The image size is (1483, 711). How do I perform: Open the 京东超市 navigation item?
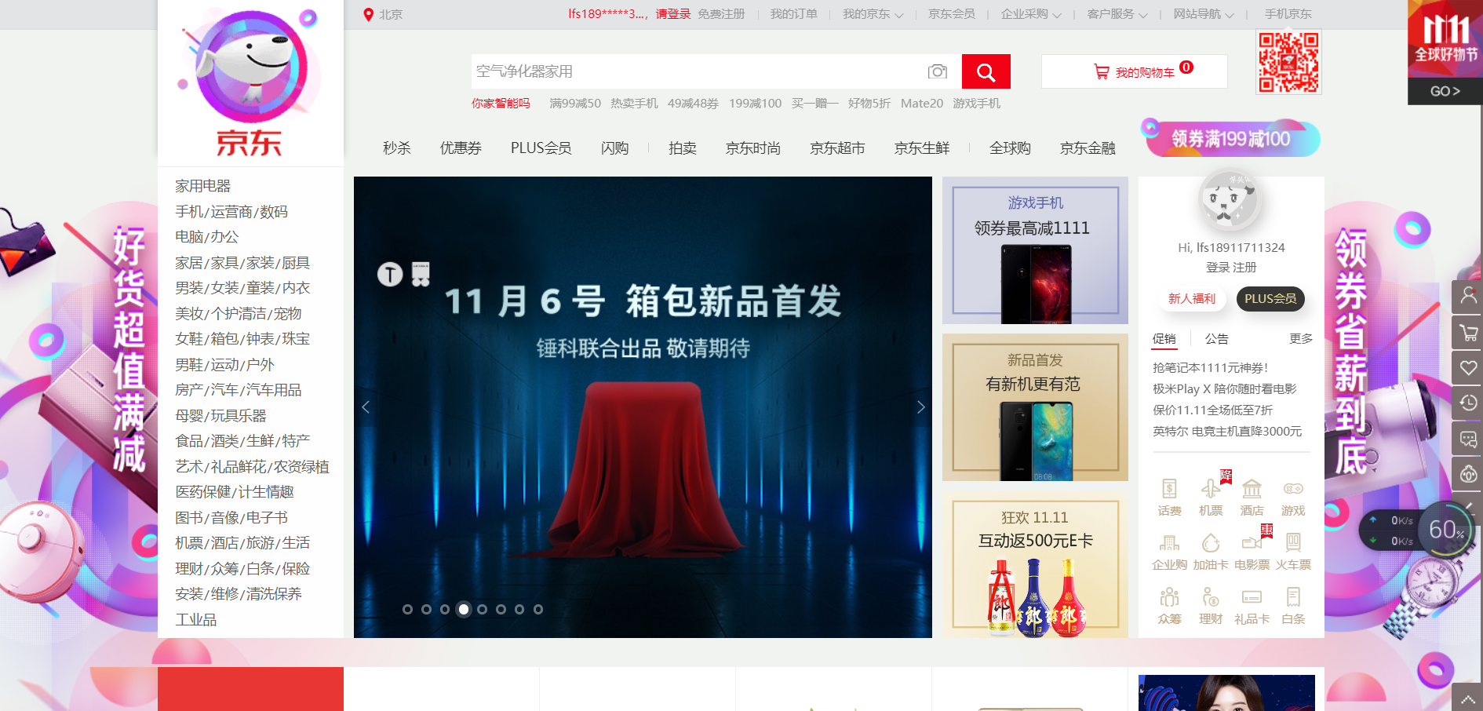tap(837, 148)
